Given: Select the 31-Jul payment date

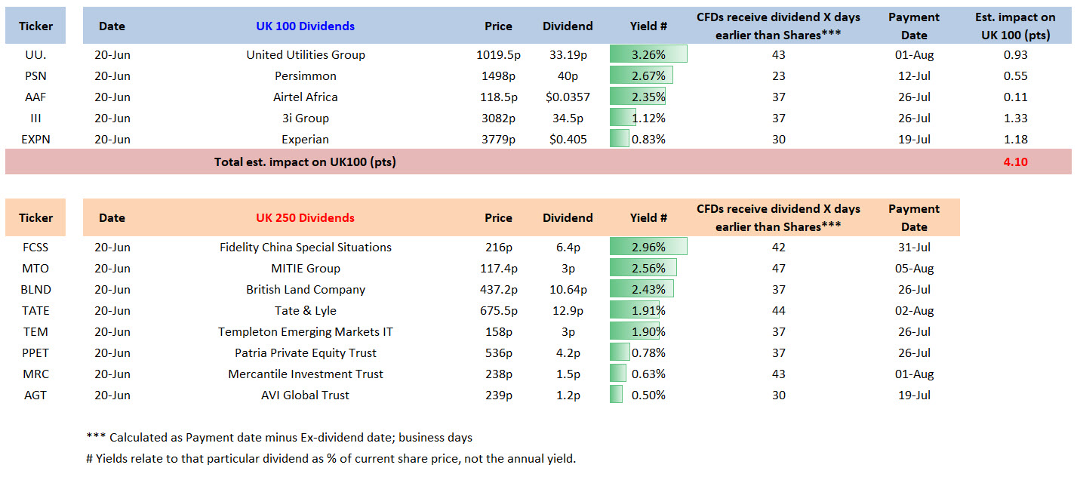Looking at the screenshot, I should tap(914, 248).
